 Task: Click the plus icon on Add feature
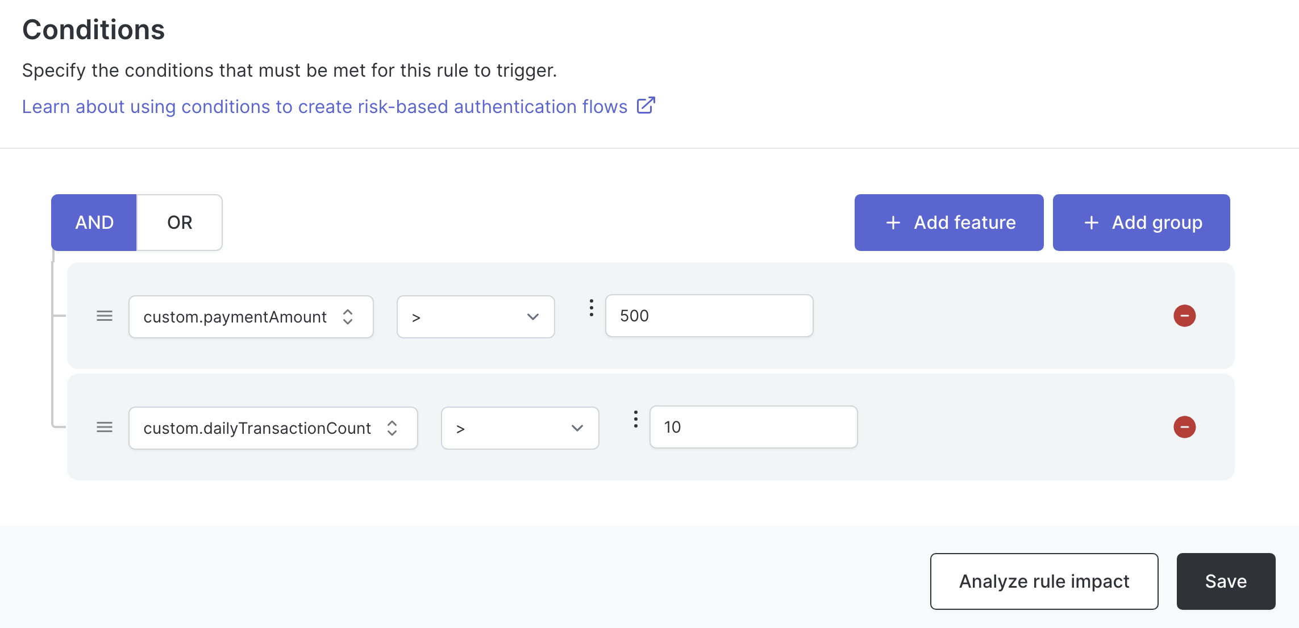tap(893, 223)
